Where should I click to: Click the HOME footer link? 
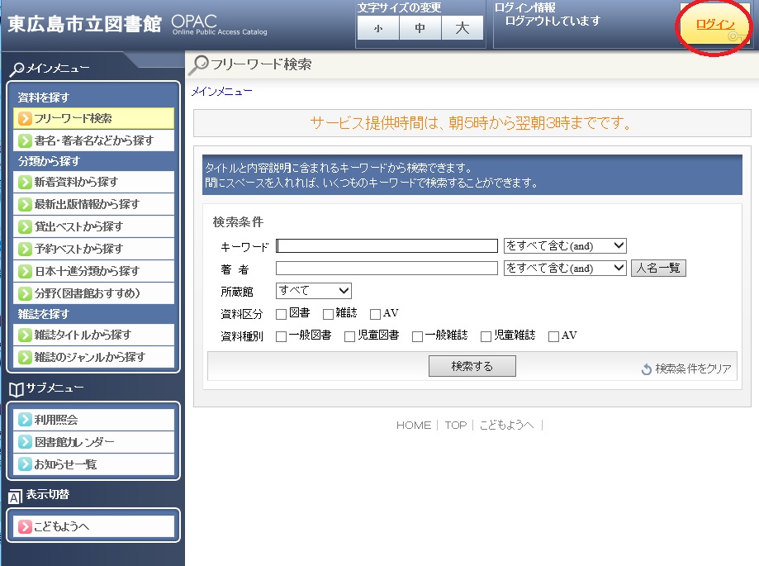414,425
